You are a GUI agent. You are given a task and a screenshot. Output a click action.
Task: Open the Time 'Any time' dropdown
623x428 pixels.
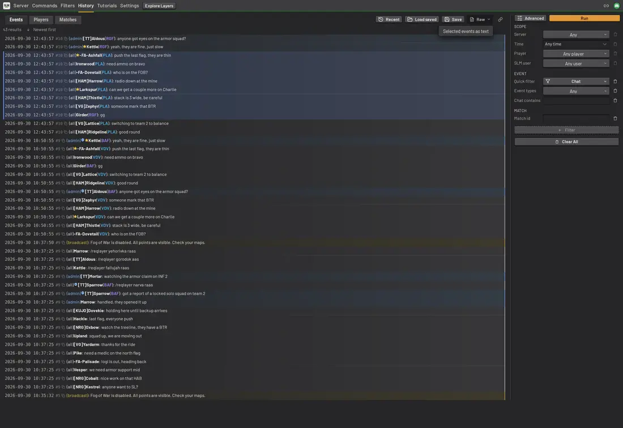coord(576,44)
